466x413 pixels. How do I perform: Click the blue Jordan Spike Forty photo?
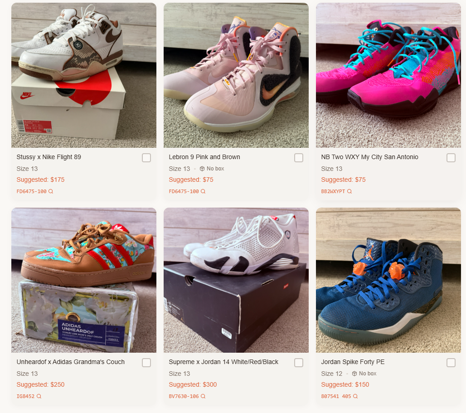click(388, 280)
